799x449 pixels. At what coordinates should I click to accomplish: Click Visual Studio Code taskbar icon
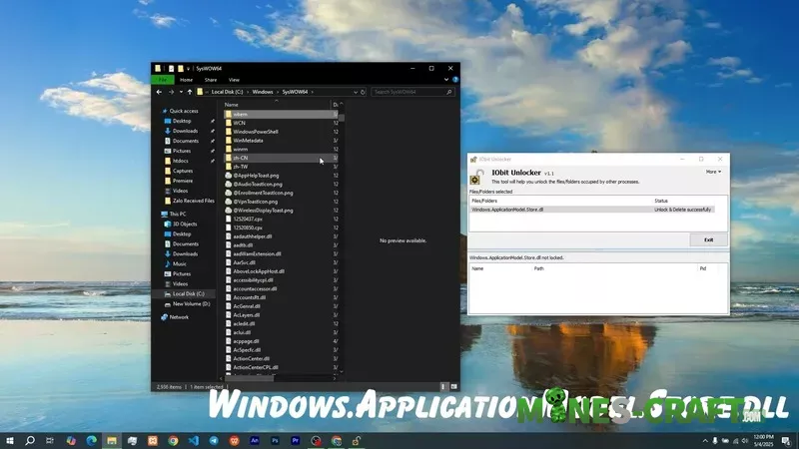[193, 440]
